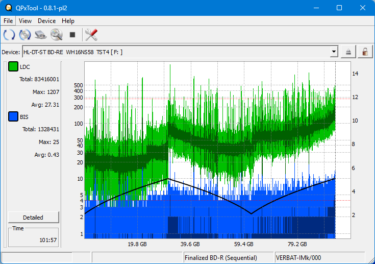Open the wrench and screwdriver settings

click(x=91, y=35)
